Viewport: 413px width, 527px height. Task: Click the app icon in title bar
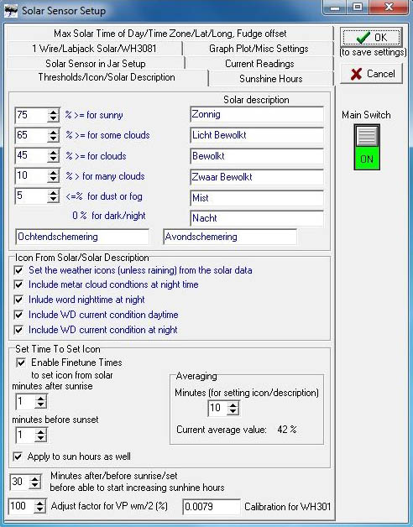(12, 11)
